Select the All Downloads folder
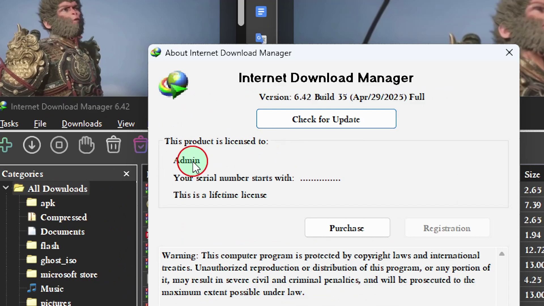Viewport: 544px width, 306px height. (x=51, y=188)
